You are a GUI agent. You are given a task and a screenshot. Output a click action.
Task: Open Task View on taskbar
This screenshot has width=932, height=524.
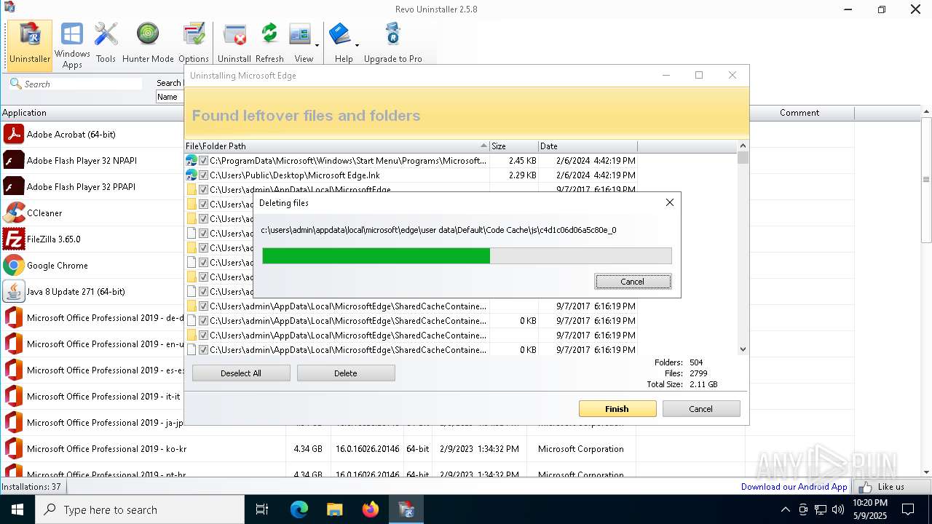(x=262, y=509)
